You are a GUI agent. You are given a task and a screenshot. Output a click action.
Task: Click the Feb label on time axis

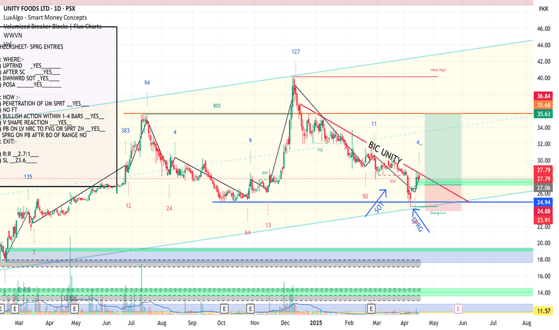tap(349, 323)
